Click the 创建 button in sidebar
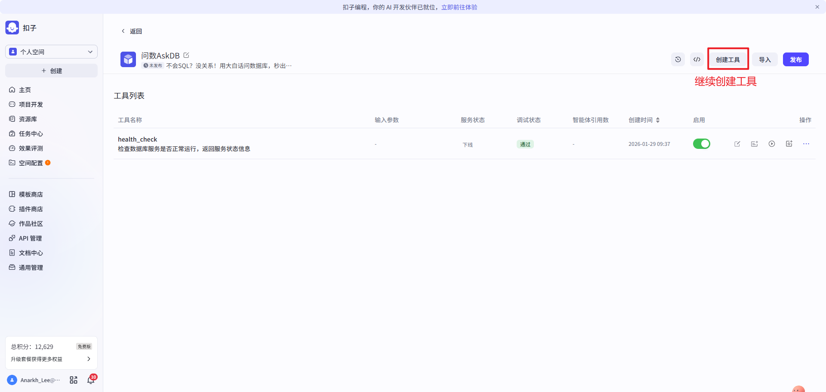The height and width of the screenshot is (392, 826). pos(51,71)
